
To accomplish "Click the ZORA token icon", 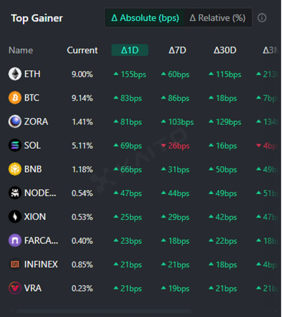I will click(15, 122).
